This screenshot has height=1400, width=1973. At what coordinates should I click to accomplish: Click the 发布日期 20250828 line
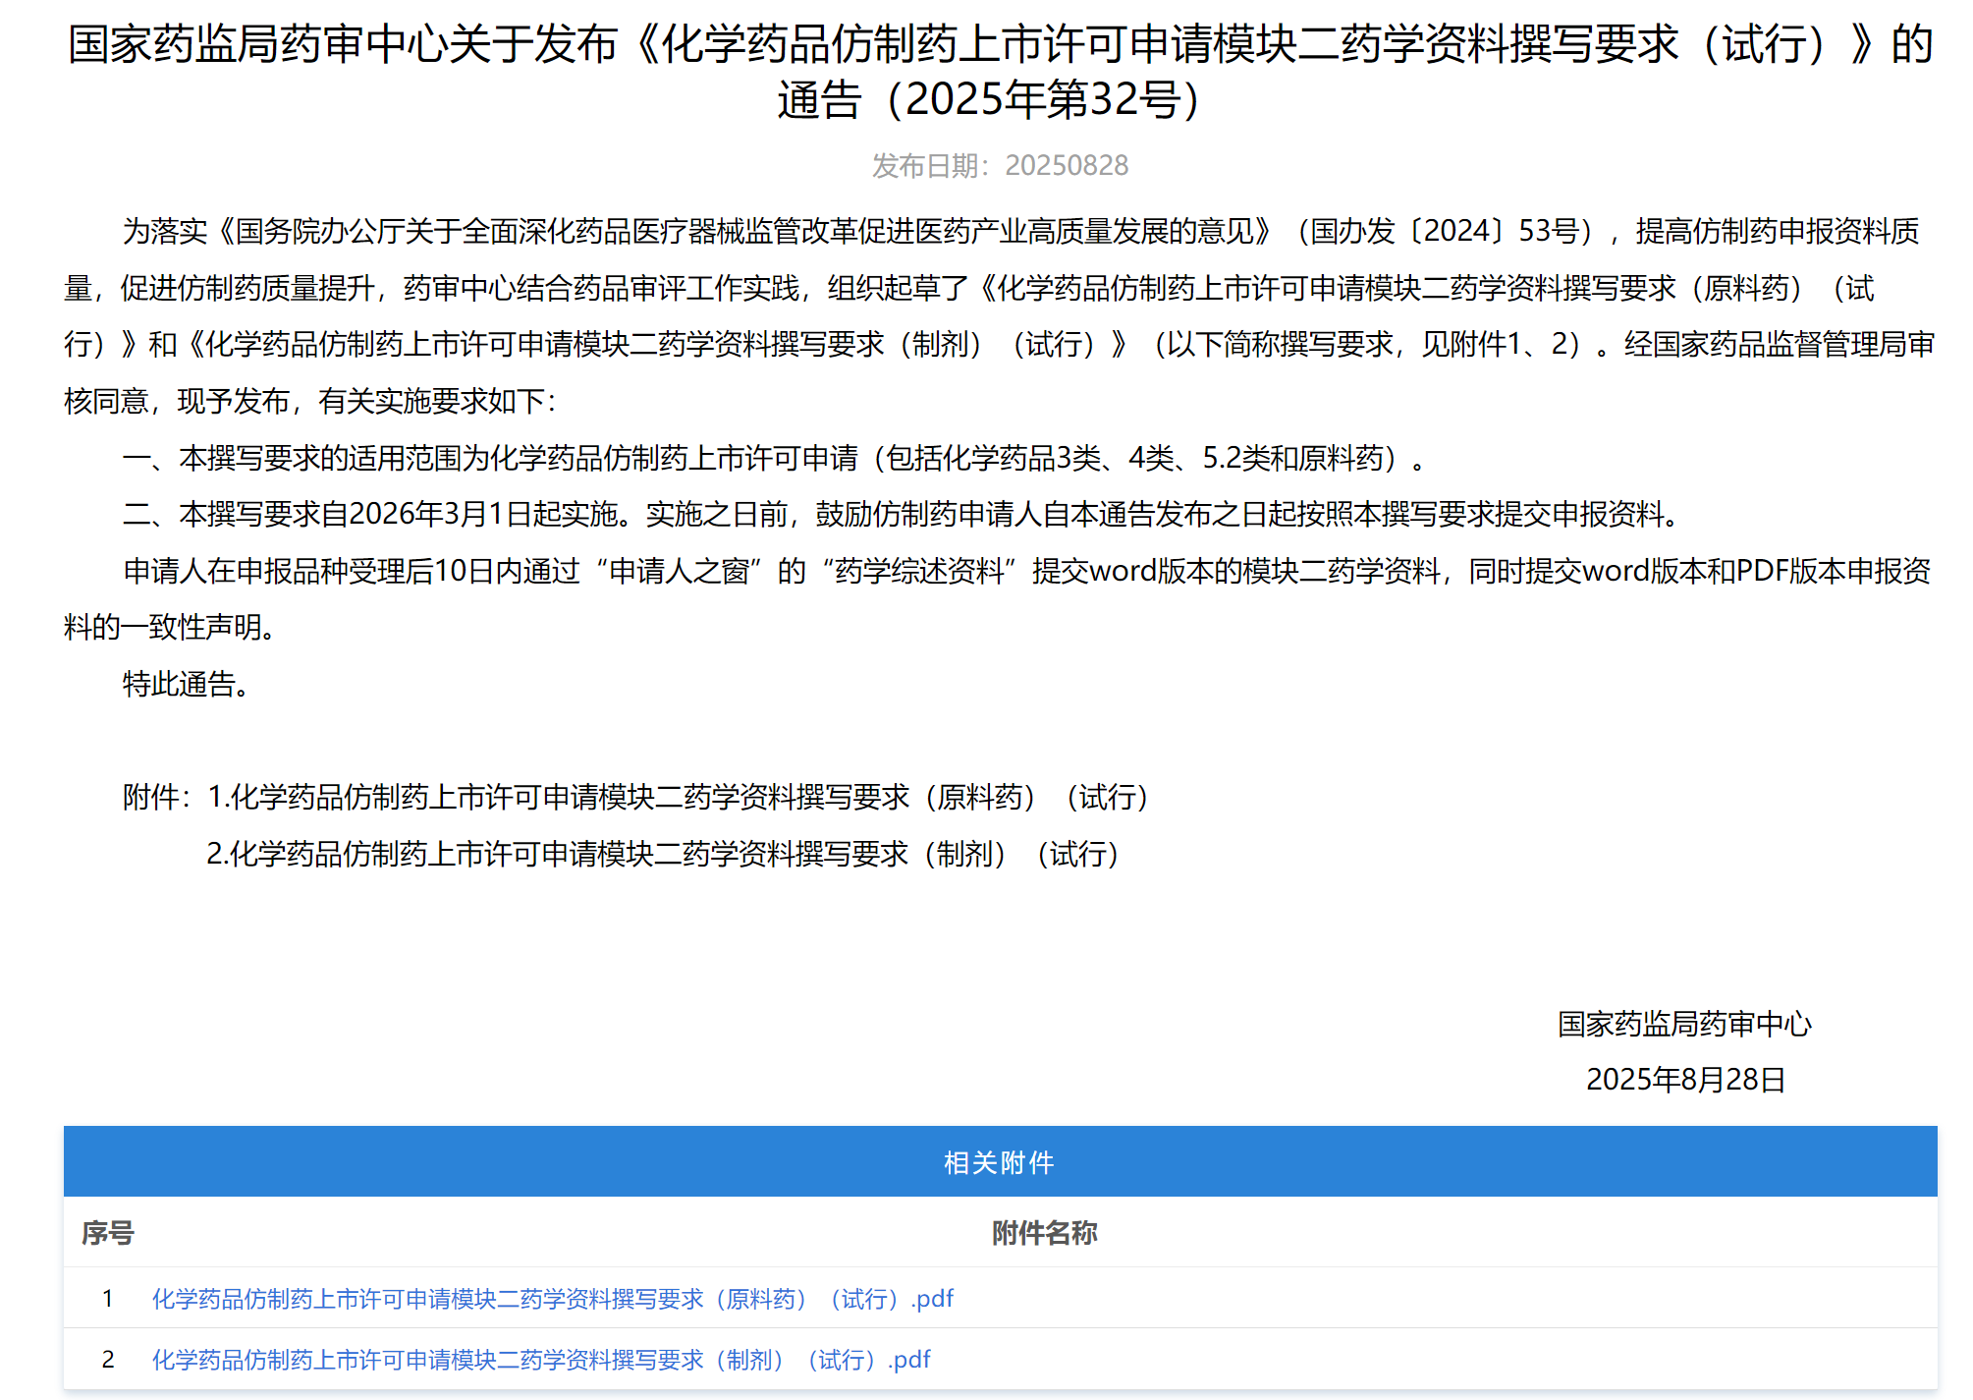pos(999,165)
